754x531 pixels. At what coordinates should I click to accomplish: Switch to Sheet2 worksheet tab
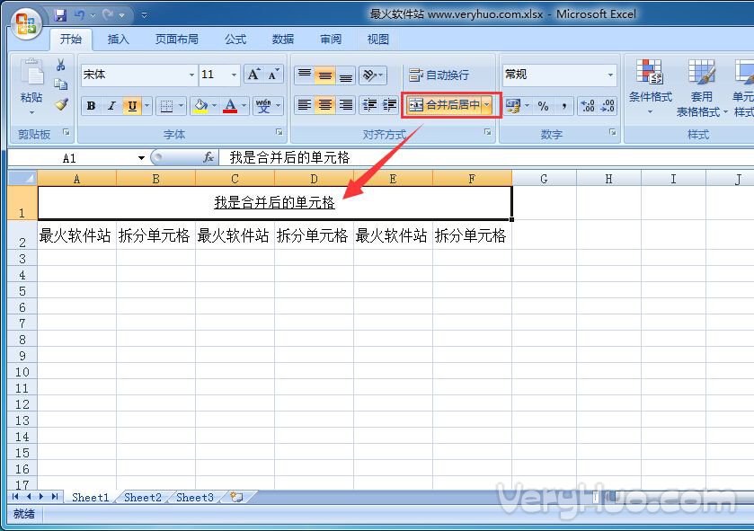pos(143,498)
